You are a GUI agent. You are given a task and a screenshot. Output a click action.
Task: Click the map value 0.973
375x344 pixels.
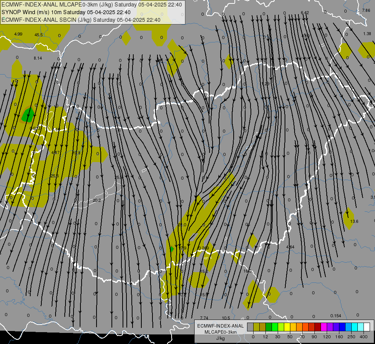click(x=35, y=128)
